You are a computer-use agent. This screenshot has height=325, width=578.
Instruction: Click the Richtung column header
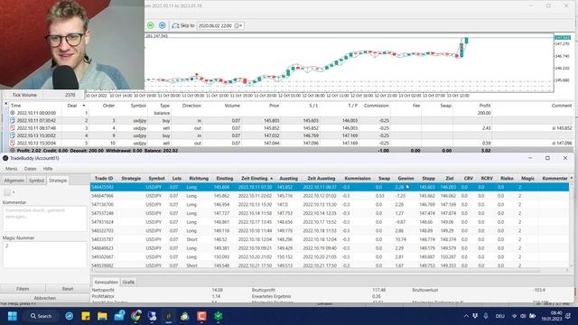coord(199,179)
